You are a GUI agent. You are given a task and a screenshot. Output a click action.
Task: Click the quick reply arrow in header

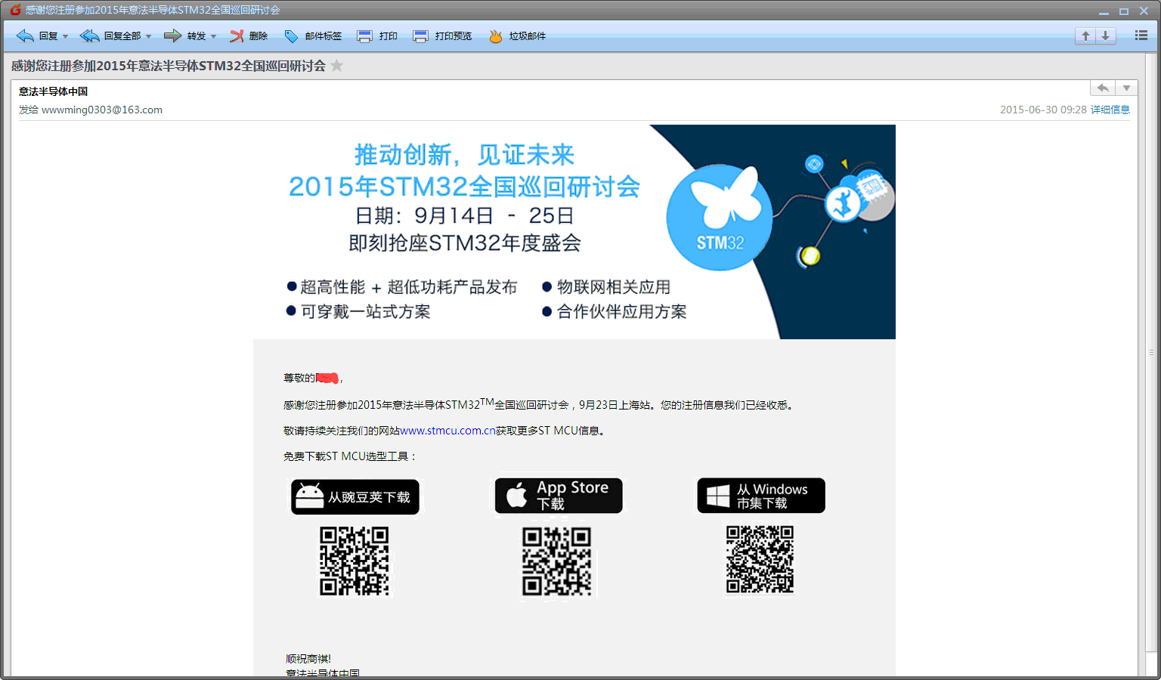pos(1103,88)
